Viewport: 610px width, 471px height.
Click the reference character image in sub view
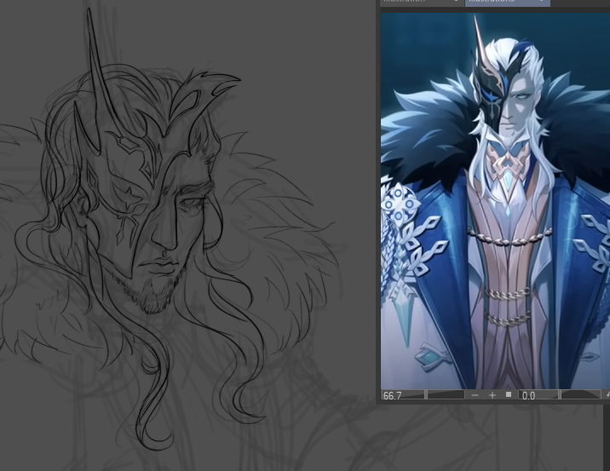pyautogui.click(x=495, y=201)
